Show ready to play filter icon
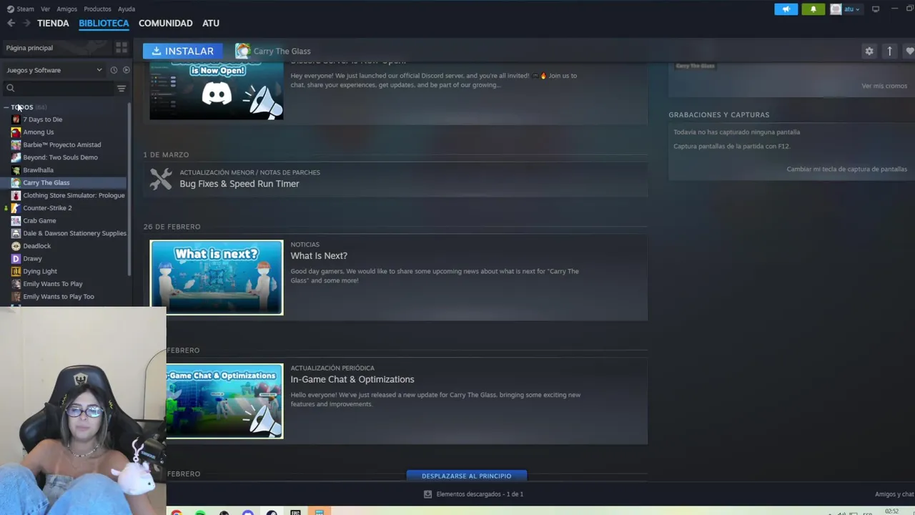This screenshot has height=515, width=915. coord(127,70)
